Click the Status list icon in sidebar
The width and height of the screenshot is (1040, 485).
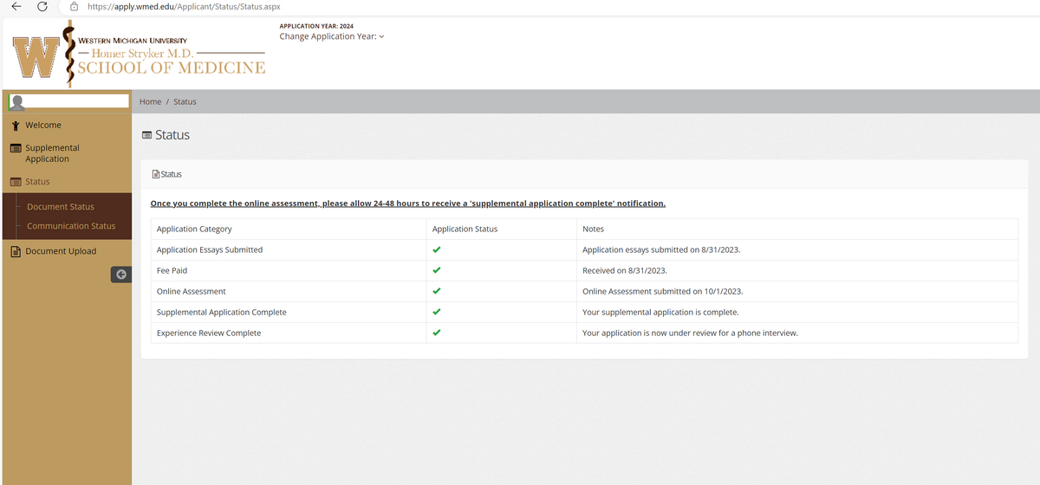point(16,182)
